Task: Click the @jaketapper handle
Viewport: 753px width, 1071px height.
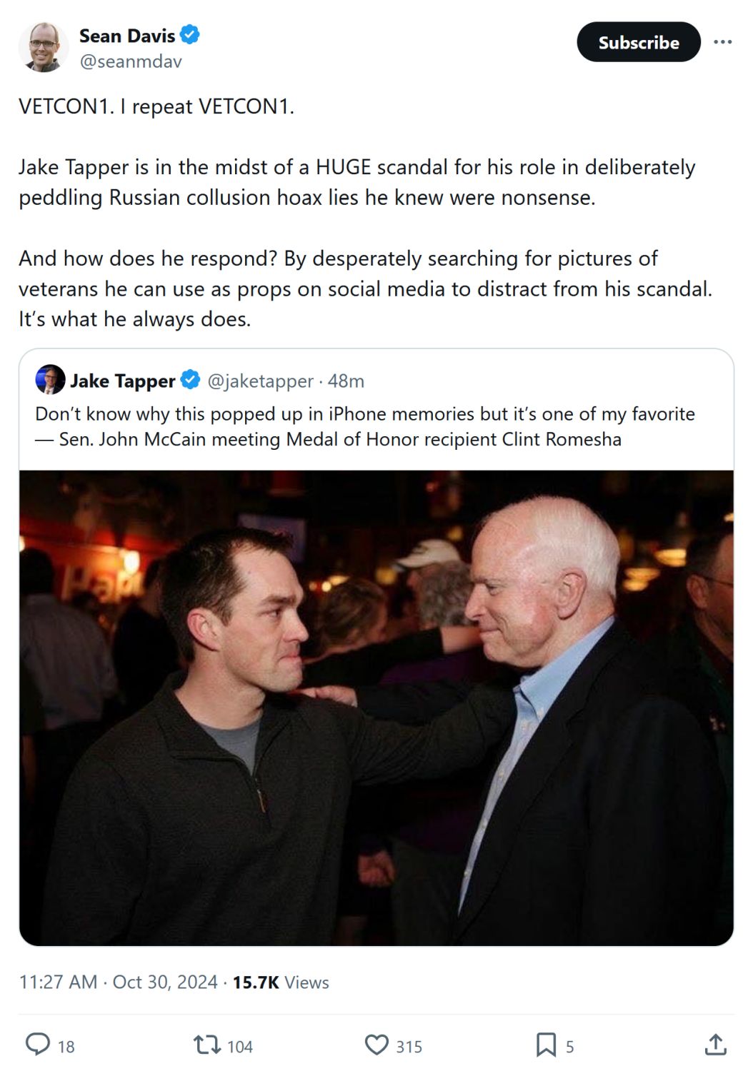Action: pos(260,381)
